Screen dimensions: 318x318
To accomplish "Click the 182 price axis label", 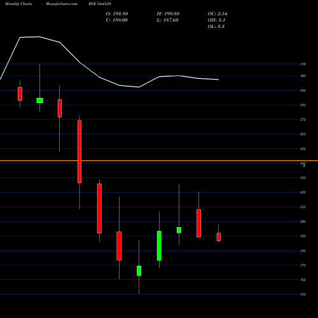I will [x=303, y=251].
